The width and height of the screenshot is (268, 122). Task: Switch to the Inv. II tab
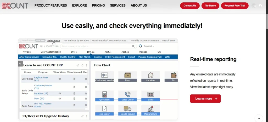point(91,52)
